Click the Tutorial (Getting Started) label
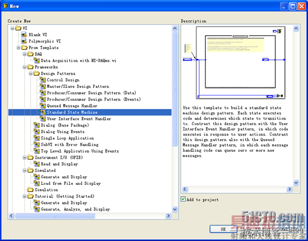Image resolution: width=308 pixels, height=241 pixels. pos(64,196)
